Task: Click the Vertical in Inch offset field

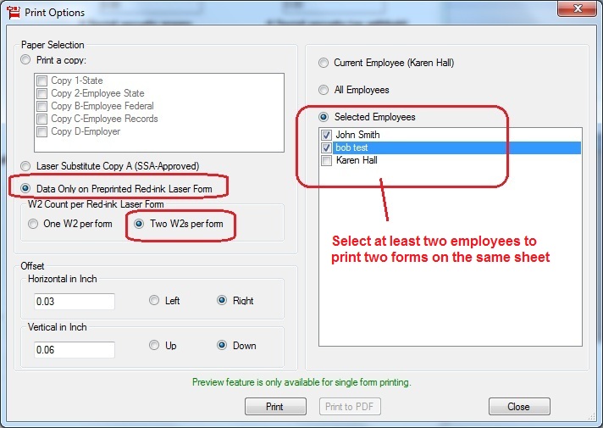Action: click(x=73, y=350)
